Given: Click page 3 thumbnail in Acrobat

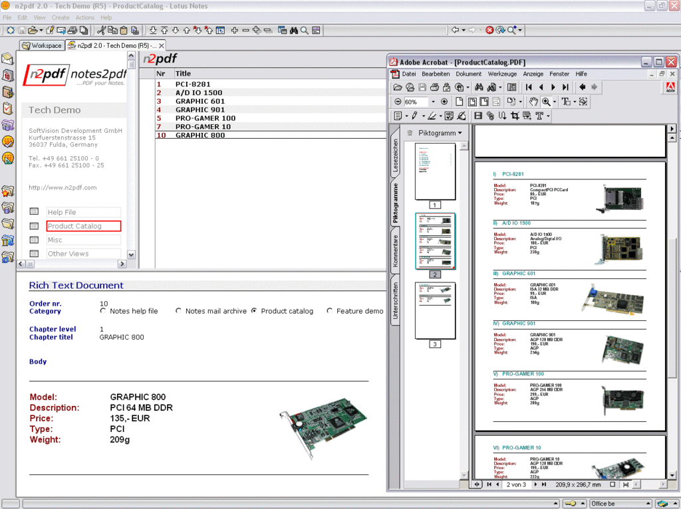Looking at the screenshot, I should (x=435, y=310).
